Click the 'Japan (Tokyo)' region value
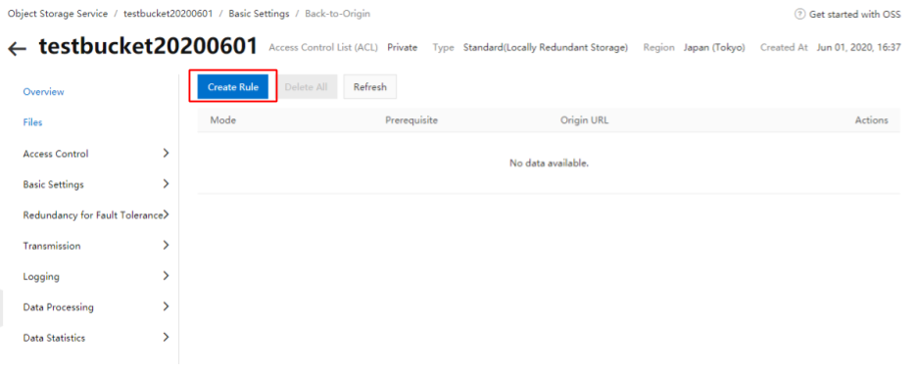This screenshot has height=373, width=916. [x=714, y=48]
